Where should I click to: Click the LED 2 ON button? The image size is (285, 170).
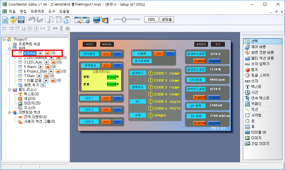[106, 110]
